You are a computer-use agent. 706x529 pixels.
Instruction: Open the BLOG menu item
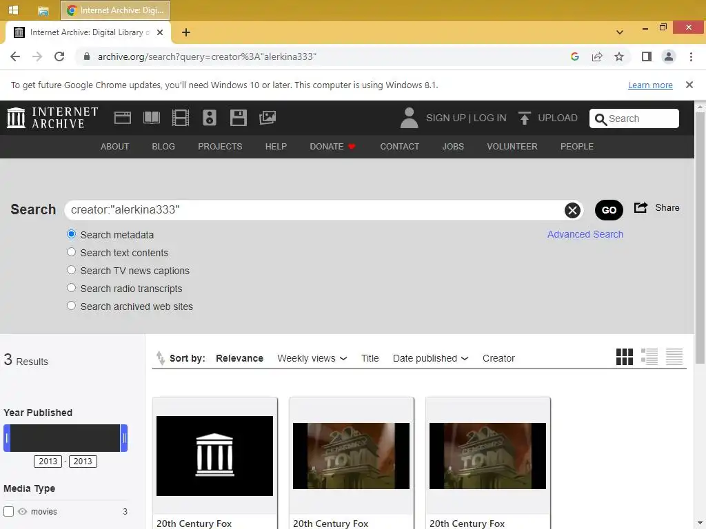tap(163, 147)
